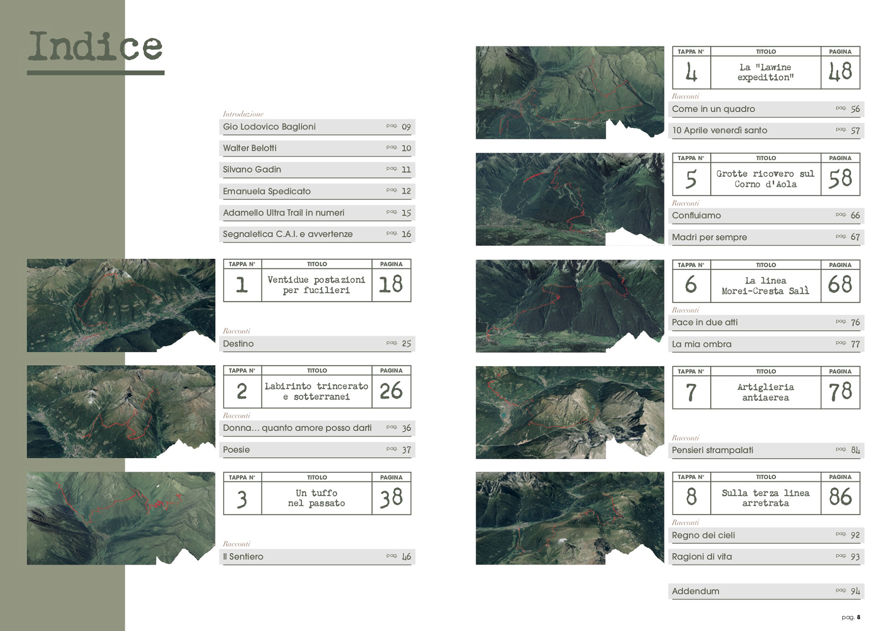Click 'Racconti' label above 'Il Sentiero'
The height and width of the screenshot is (631, 887).
pos(237,544)
